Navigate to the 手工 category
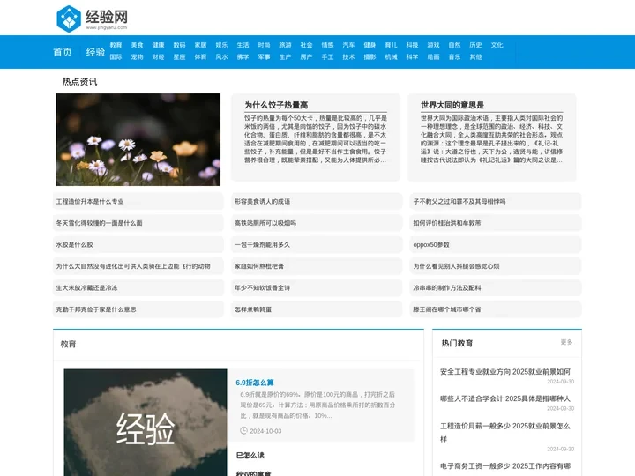The image size is (635, 476). 327,57
